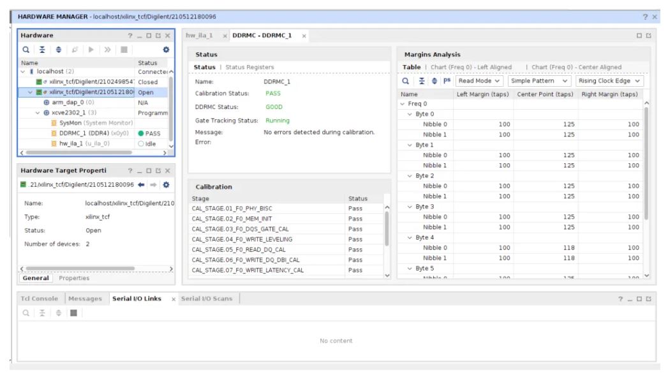The image size is (668, 384).
Task: Search in the Hardware panel
Action: coord(26,50)
